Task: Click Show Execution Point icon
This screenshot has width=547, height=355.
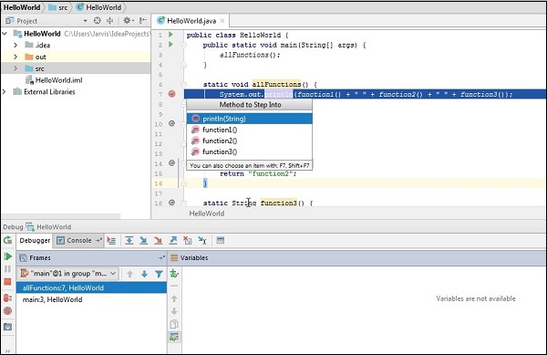Action: (111, 241)
